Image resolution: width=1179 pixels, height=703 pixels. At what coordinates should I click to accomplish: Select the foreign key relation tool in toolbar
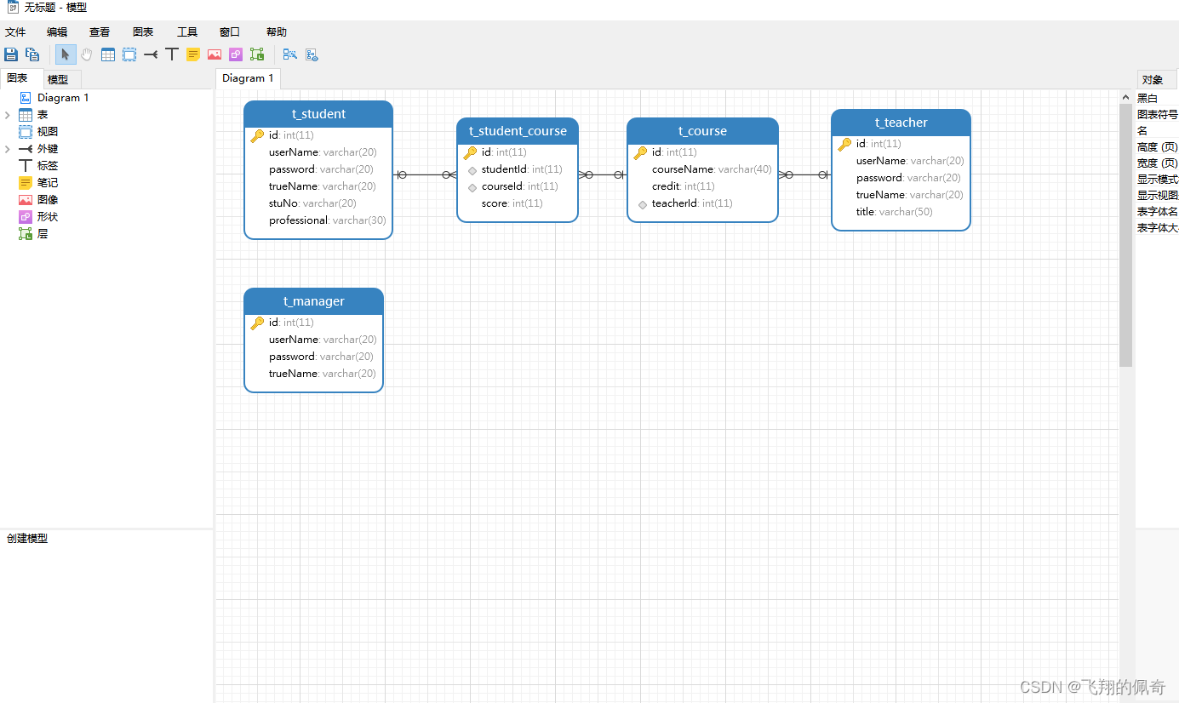(151, 54)
